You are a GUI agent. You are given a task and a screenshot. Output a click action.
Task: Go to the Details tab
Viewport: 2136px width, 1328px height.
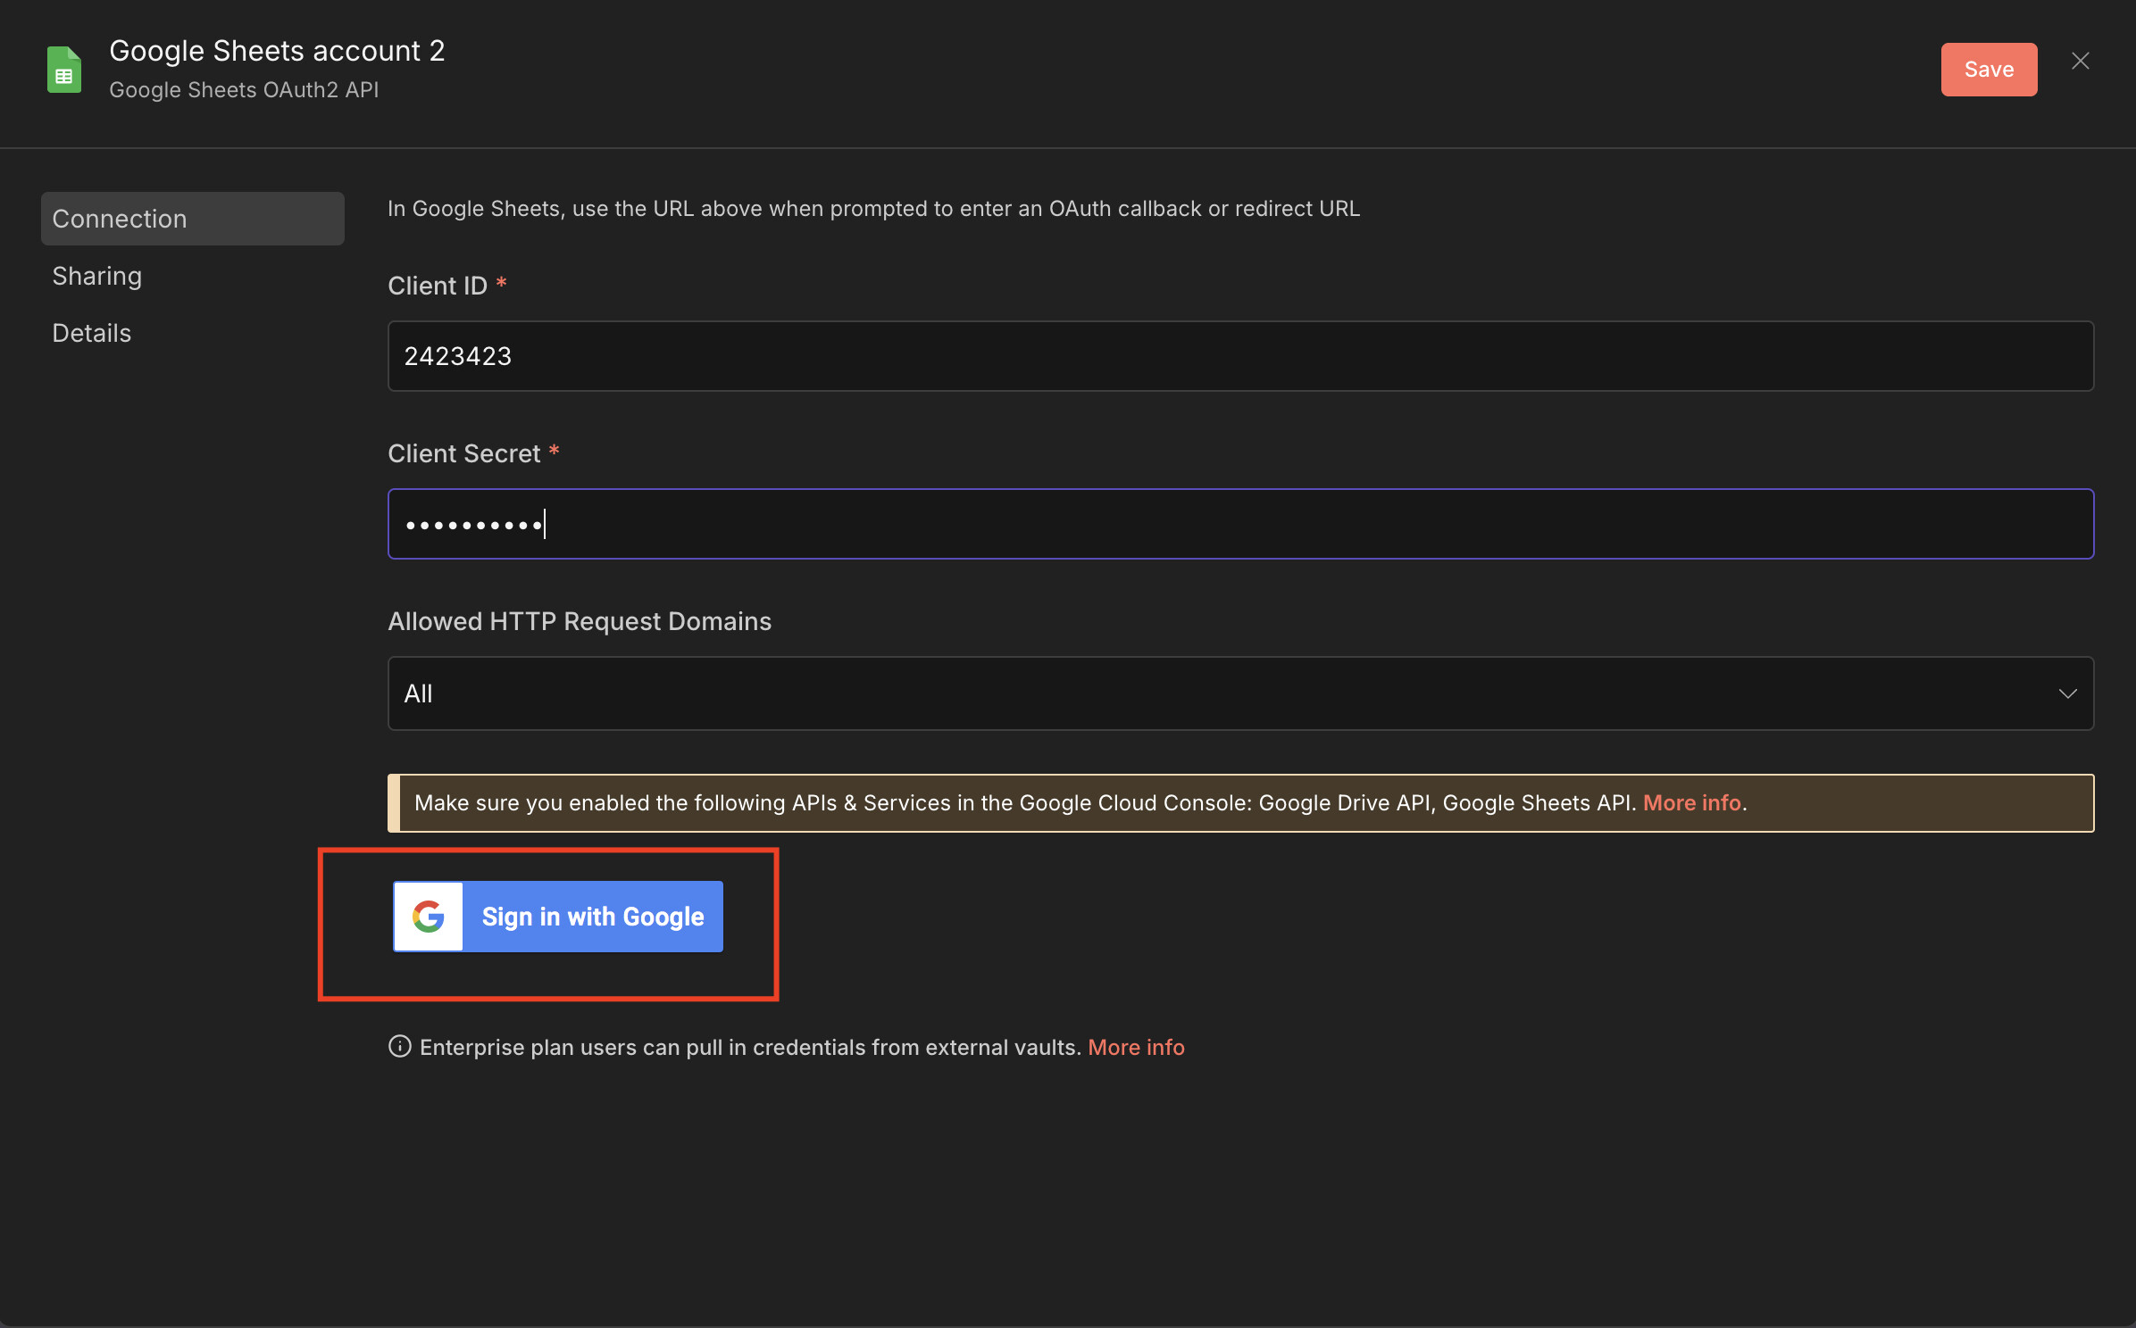92,333
